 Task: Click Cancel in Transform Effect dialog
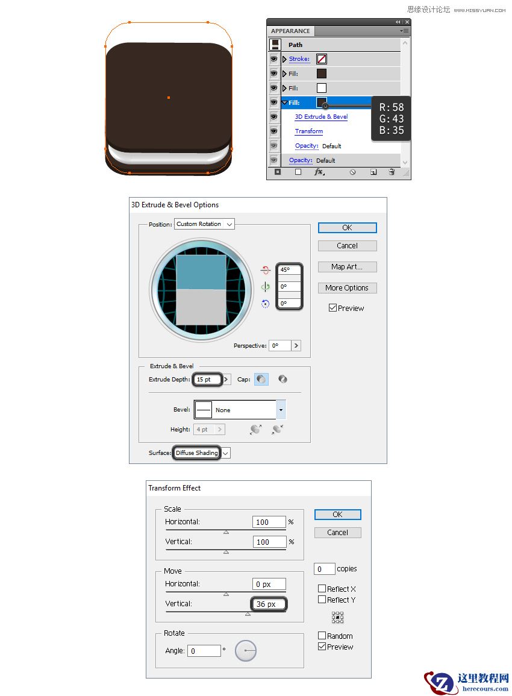click(x=338, y=533)
